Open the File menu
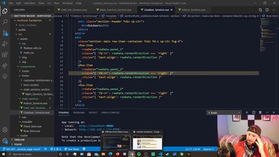 11,3
